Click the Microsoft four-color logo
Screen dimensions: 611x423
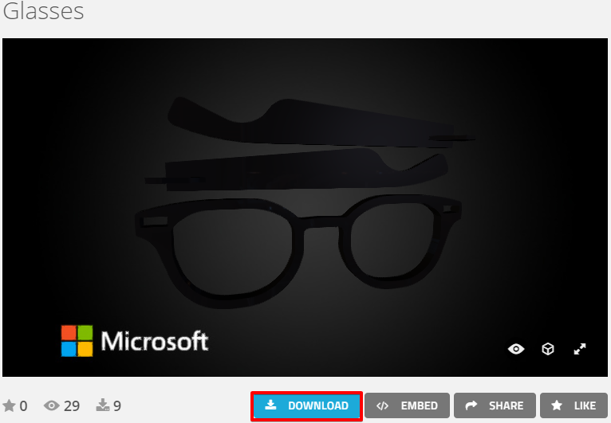coord(77,340)
